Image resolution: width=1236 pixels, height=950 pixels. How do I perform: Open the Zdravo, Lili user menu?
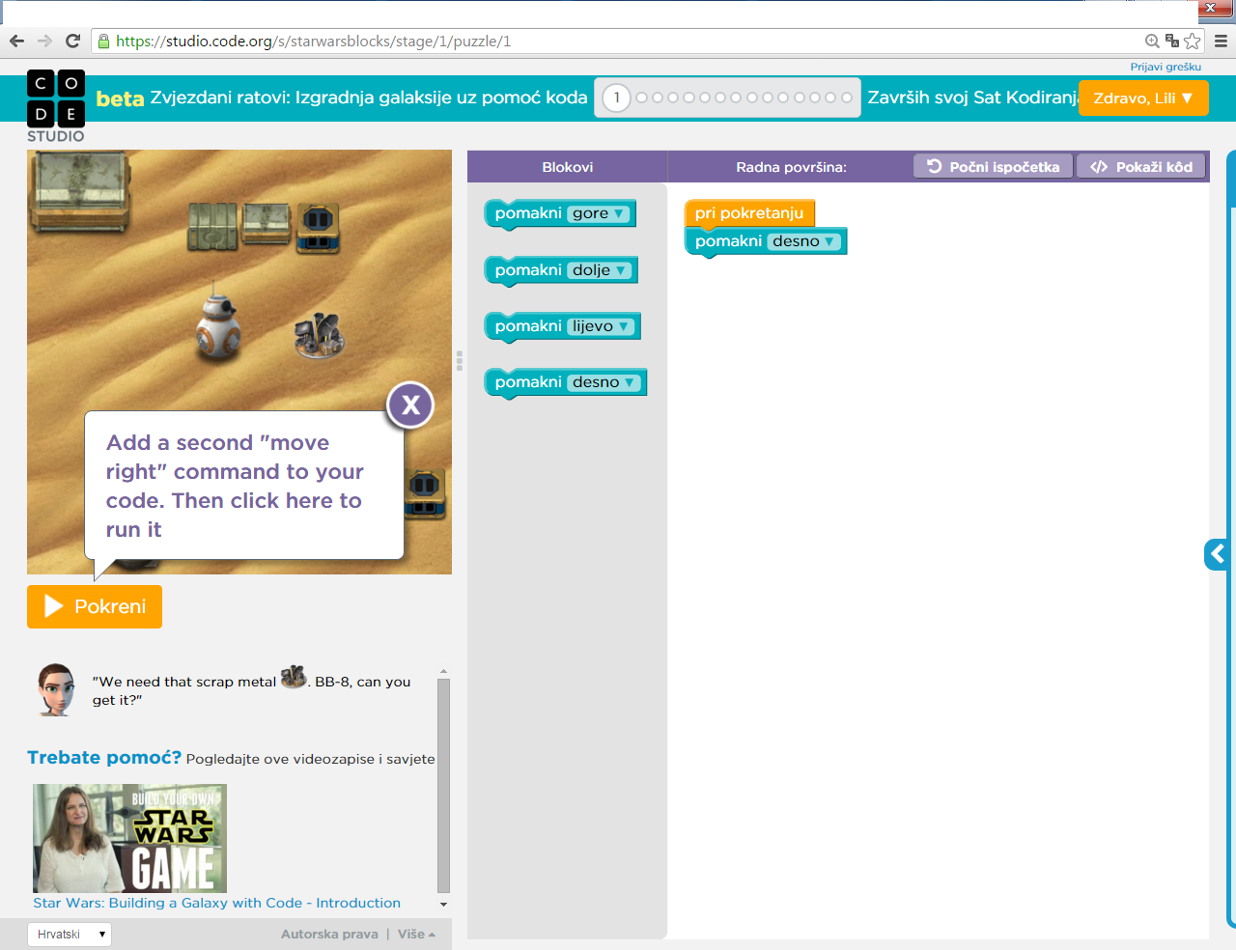(1143, 98)
